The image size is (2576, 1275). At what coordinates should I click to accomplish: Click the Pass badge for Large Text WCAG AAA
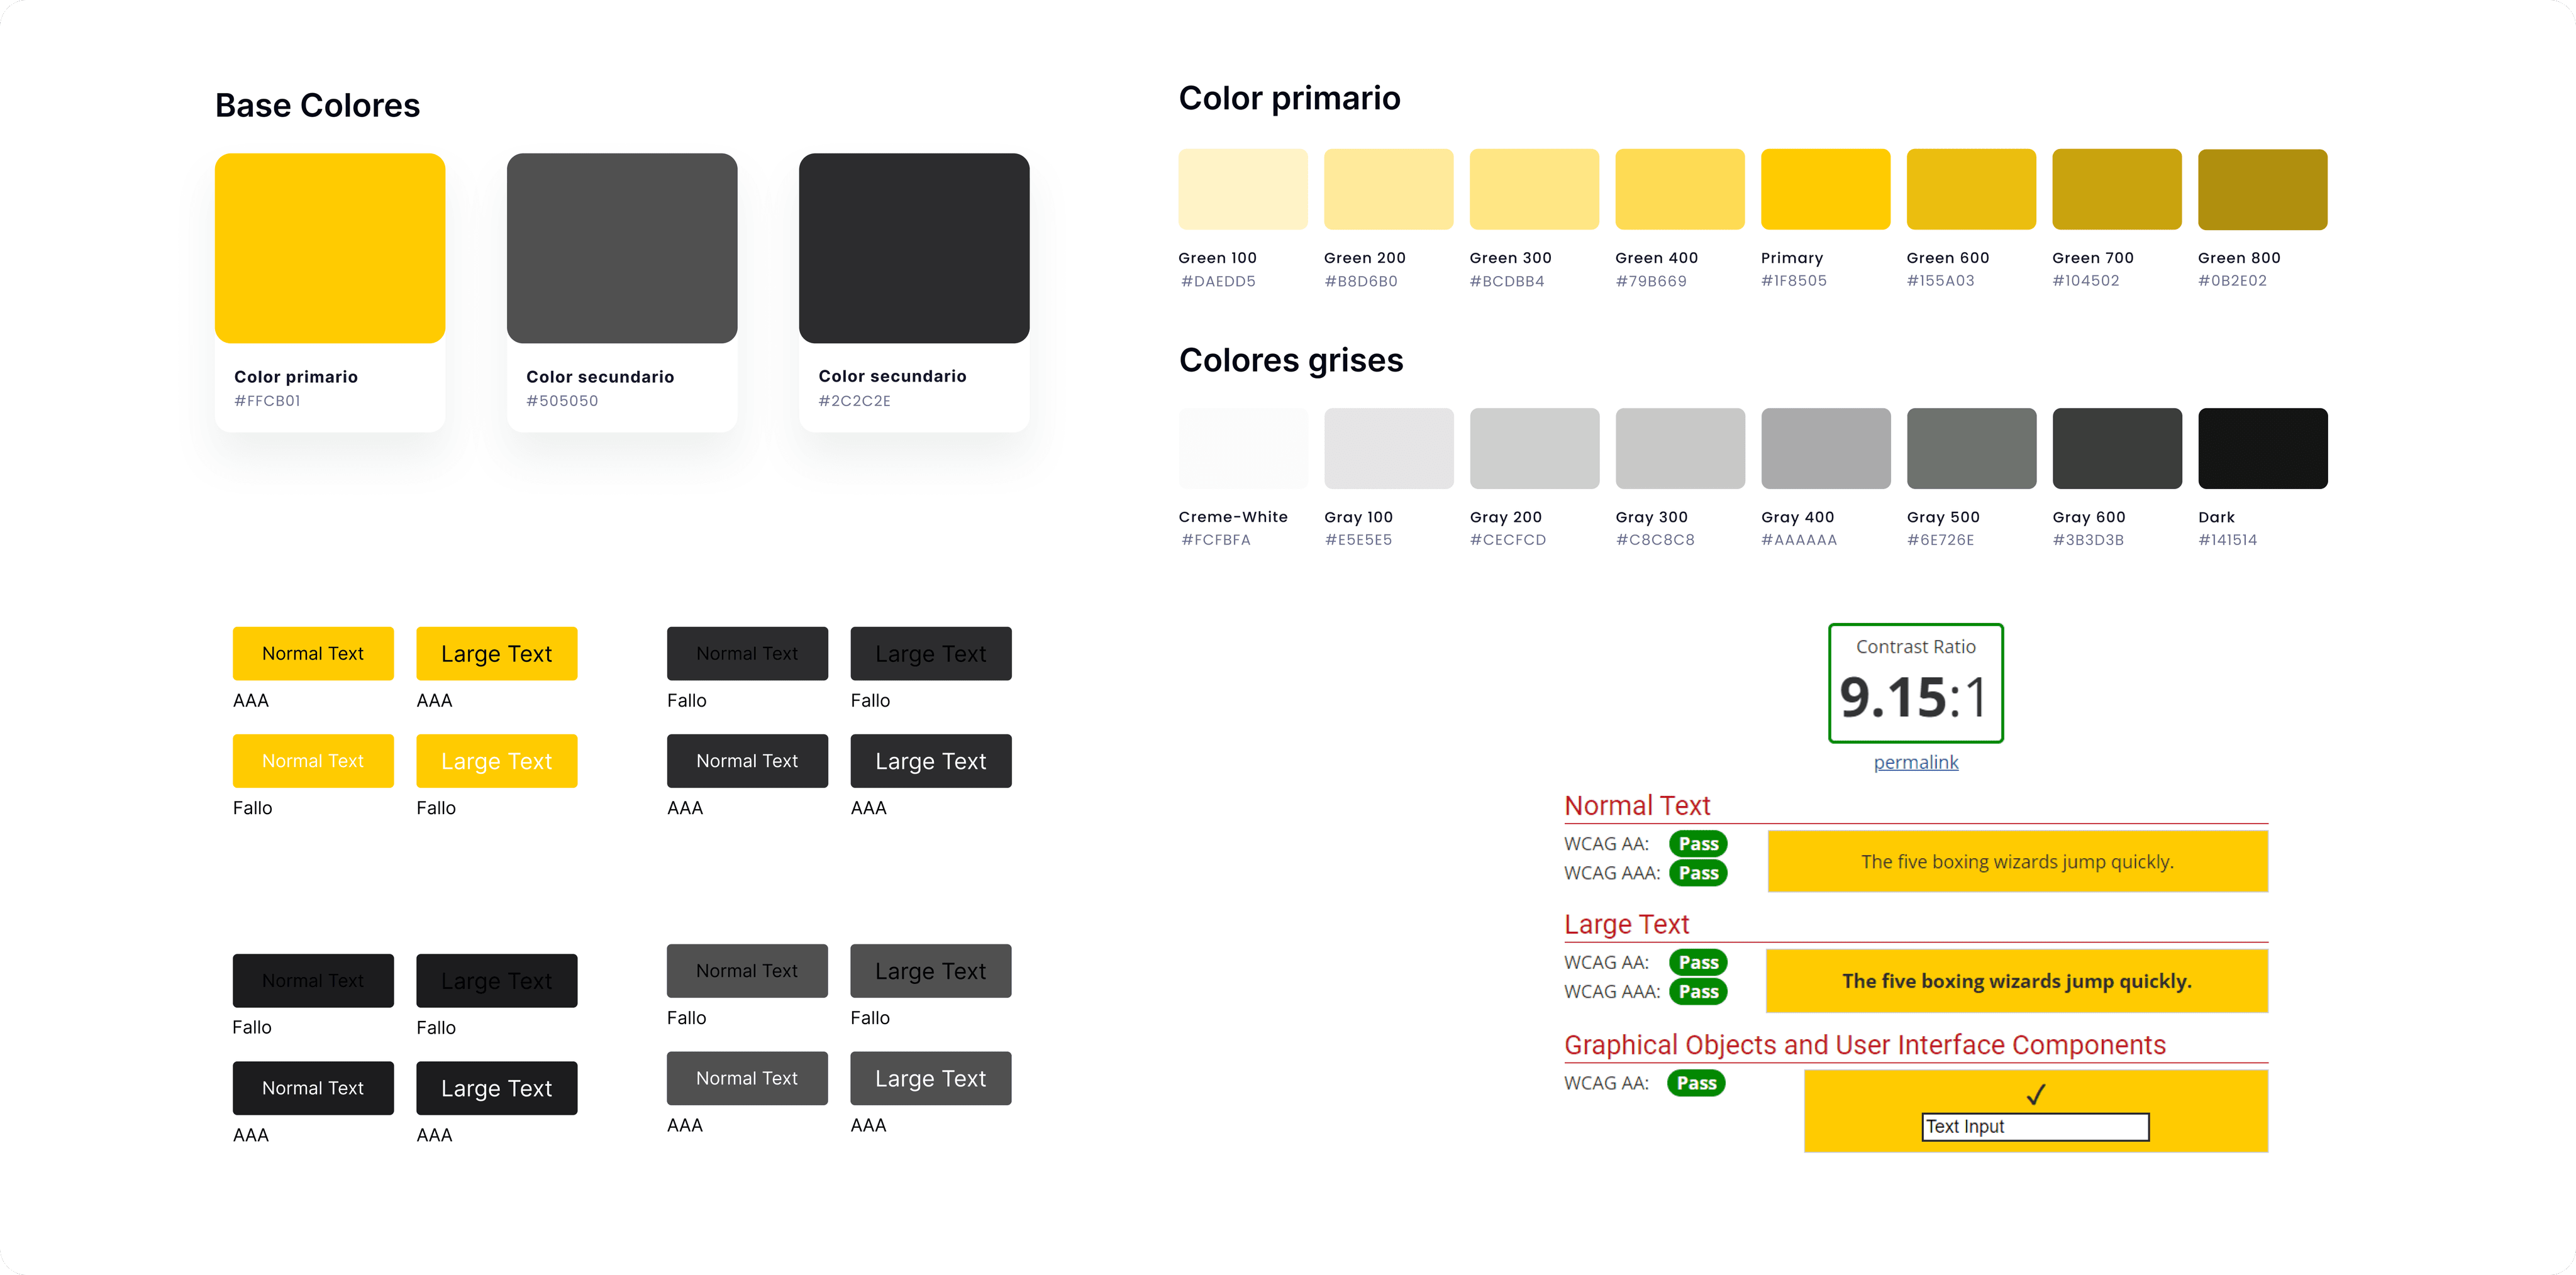[1698, 991]
